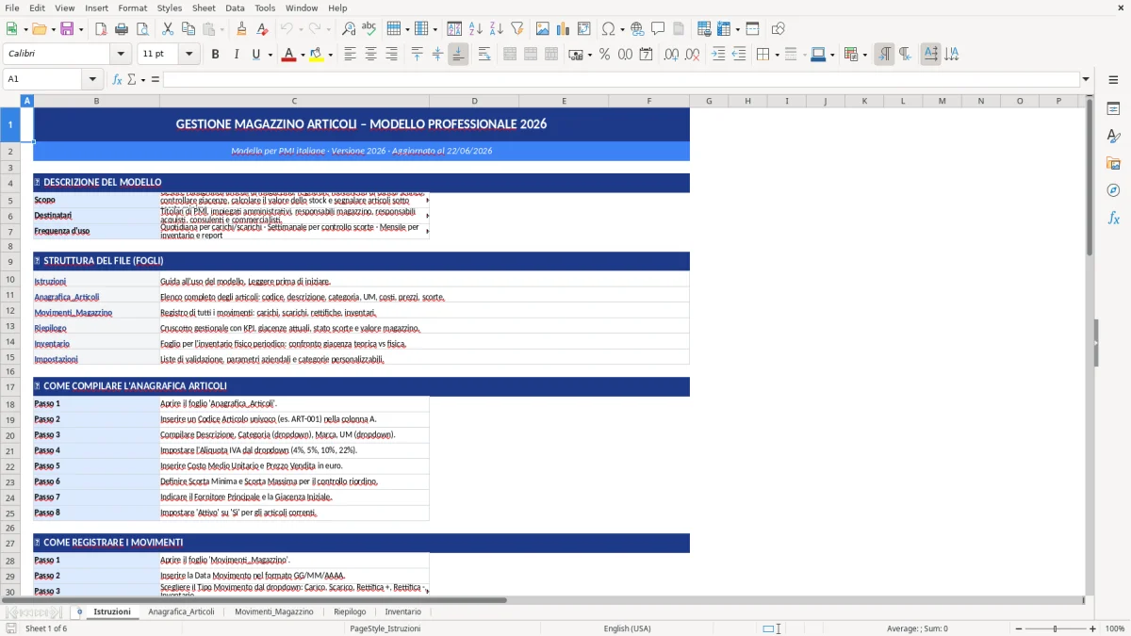Screen dimensions: 1131x636
Task: Open Font Name dropdown list
Action: [121, 55]
